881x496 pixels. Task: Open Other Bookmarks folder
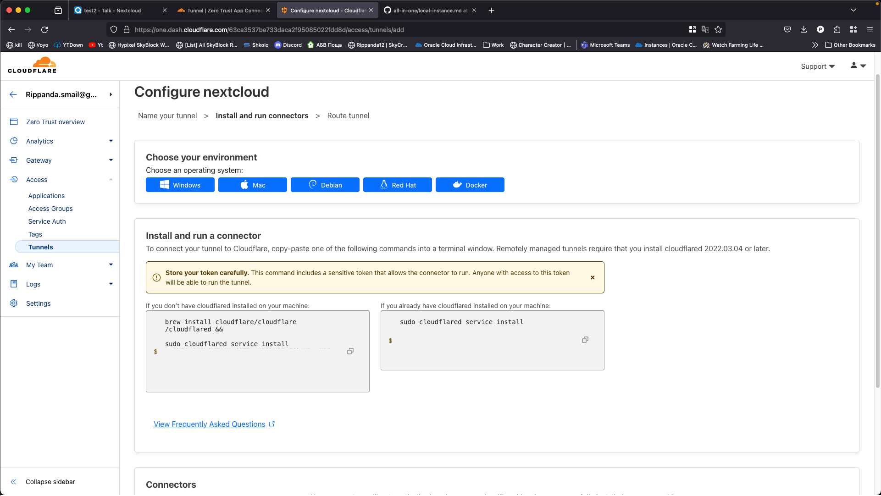(x=850, y=45)
